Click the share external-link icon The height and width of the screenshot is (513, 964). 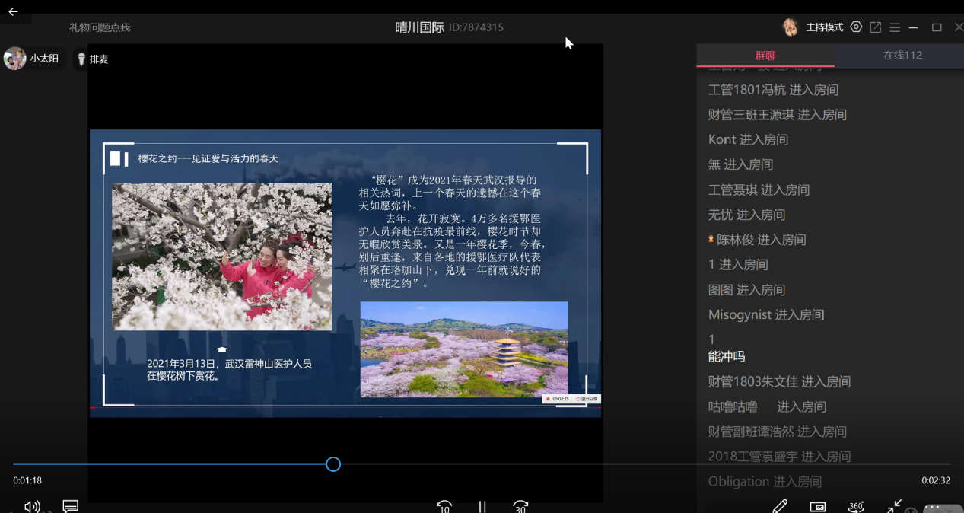point(875,27)
